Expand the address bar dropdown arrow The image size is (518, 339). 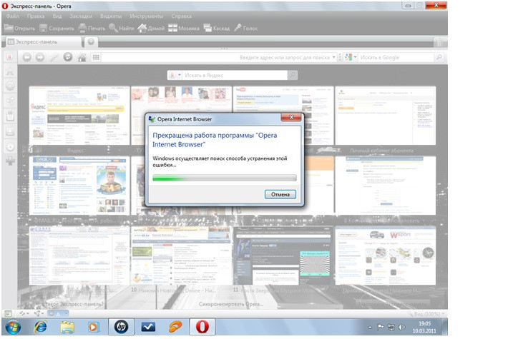point(333,57)
